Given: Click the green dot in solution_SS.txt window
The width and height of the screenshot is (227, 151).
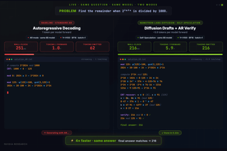Looking at the screenshot, I should [125, 59].
